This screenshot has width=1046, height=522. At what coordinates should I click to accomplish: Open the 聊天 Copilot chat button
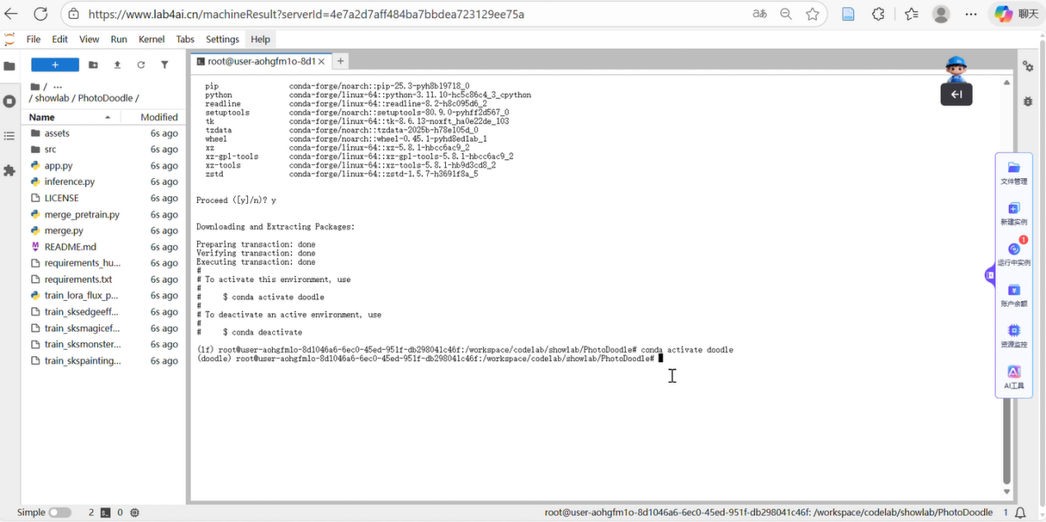[x=1016, y=14]
